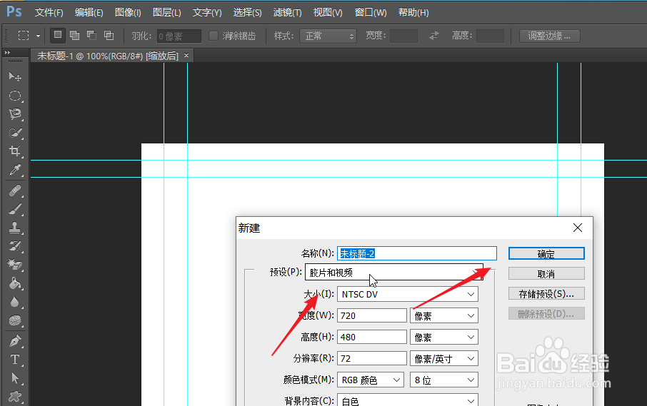Open the 选择(S) menu
The width and height of the screenshot is (647, 406).
click(247, 13)
